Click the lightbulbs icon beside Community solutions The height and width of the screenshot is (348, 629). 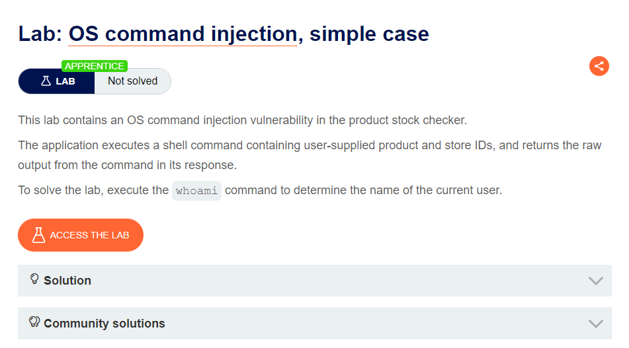34,322
